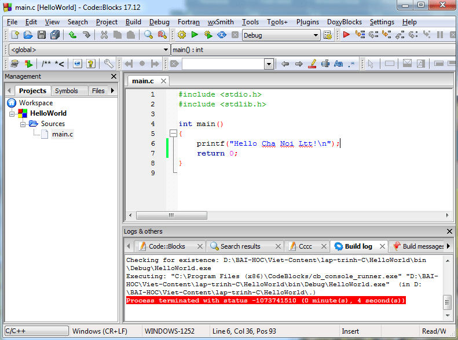
Task: Fold the main function code block
Action: [174, 134]
